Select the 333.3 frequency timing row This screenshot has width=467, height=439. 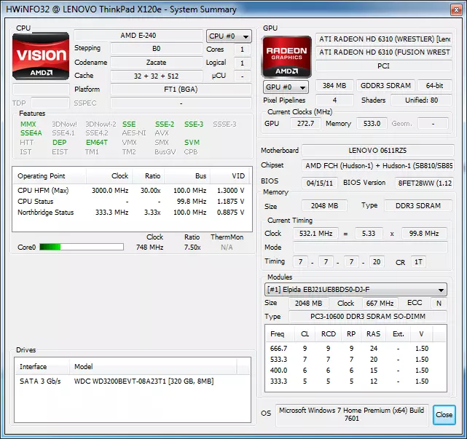click(356, 381)
